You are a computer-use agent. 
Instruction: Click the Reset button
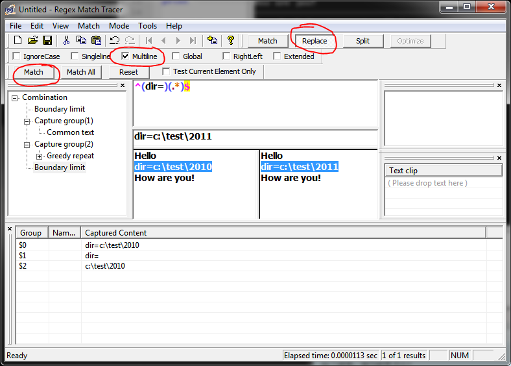tap(129, 72)
